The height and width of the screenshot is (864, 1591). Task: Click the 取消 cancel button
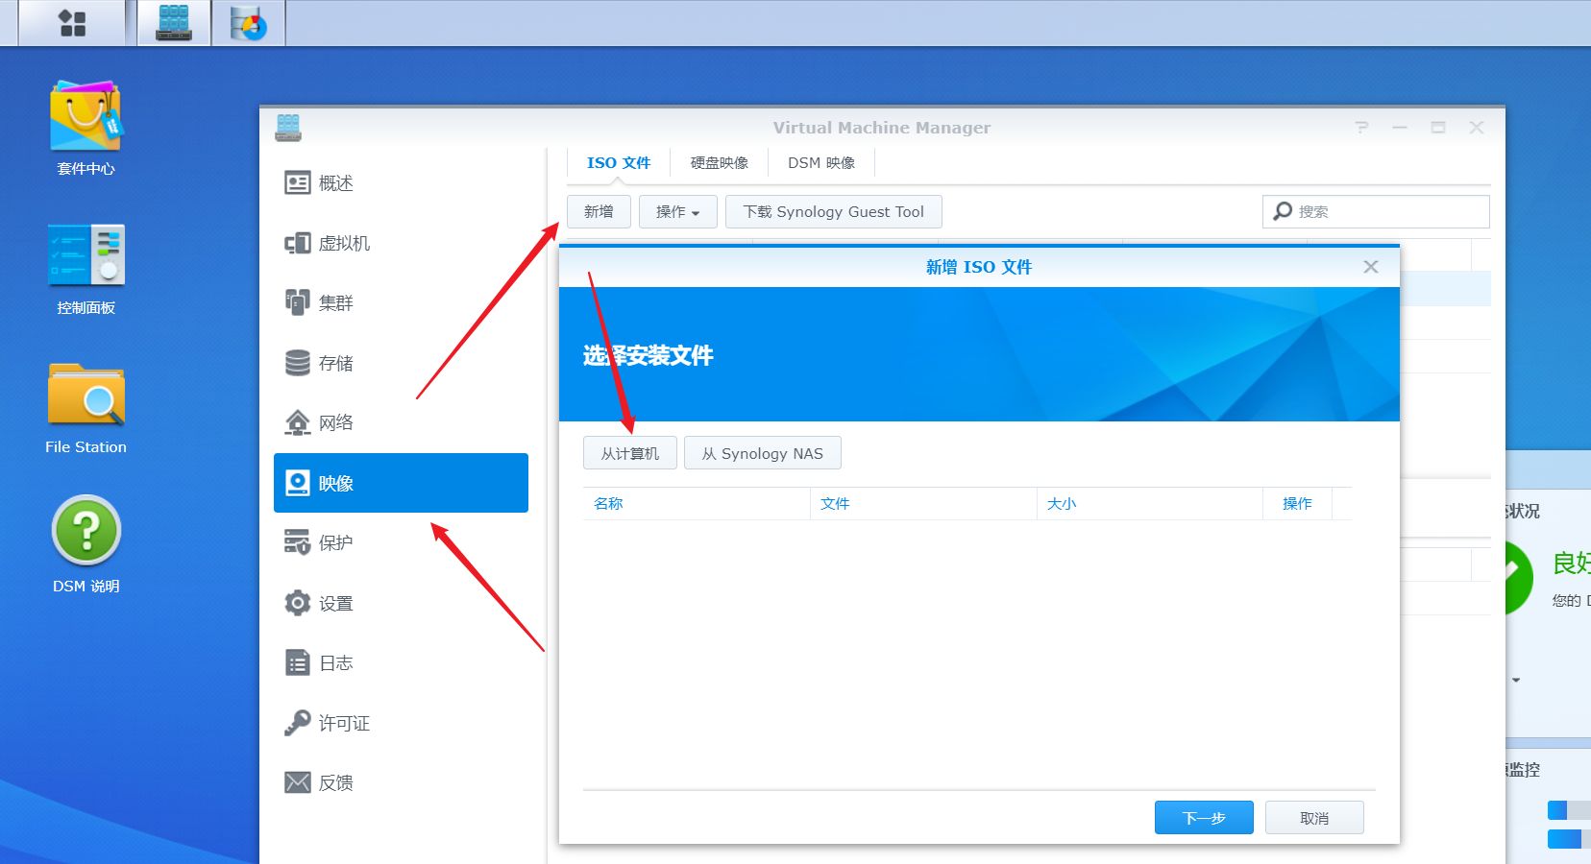[1314, 818]
